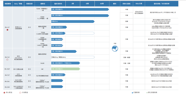
Task: Click the outlined star under PB-718
Action: pyautogui.click(x=7, y=60)
